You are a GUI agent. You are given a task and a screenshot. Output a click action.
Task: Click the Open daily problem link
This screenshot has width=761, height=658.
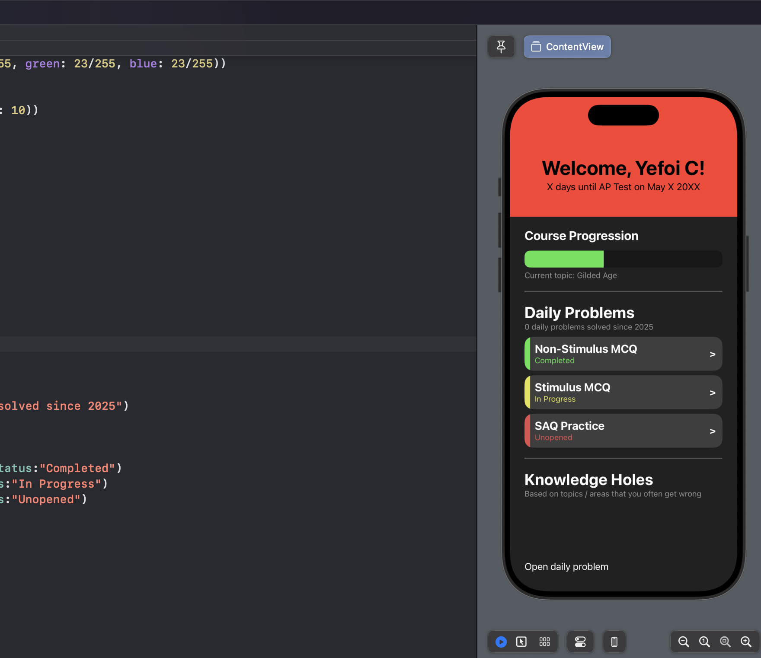(x=566, y=566)
